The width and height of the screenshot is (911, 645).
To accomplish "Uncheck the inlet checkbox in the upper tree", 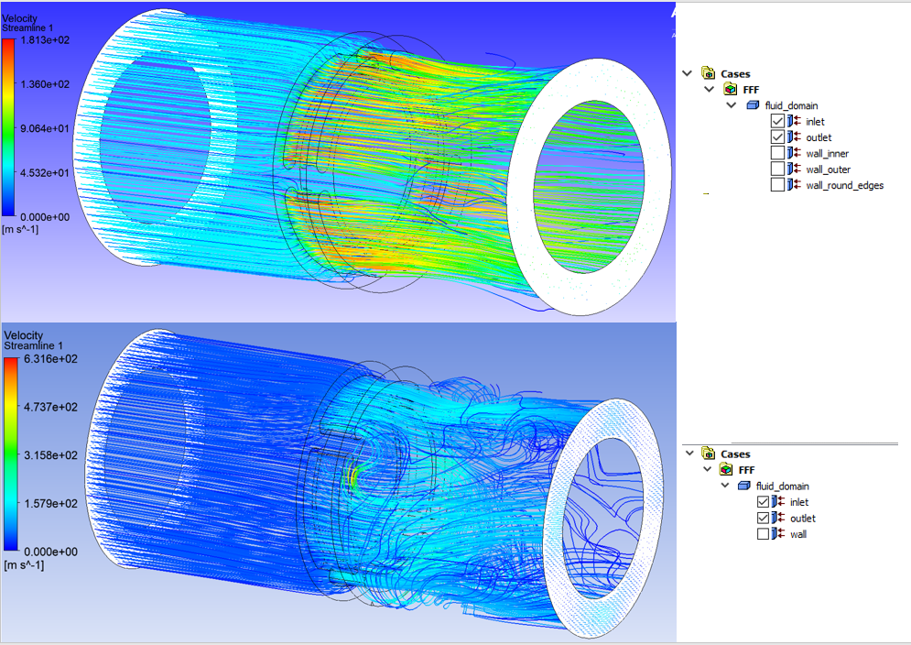I will coord(778,121).
